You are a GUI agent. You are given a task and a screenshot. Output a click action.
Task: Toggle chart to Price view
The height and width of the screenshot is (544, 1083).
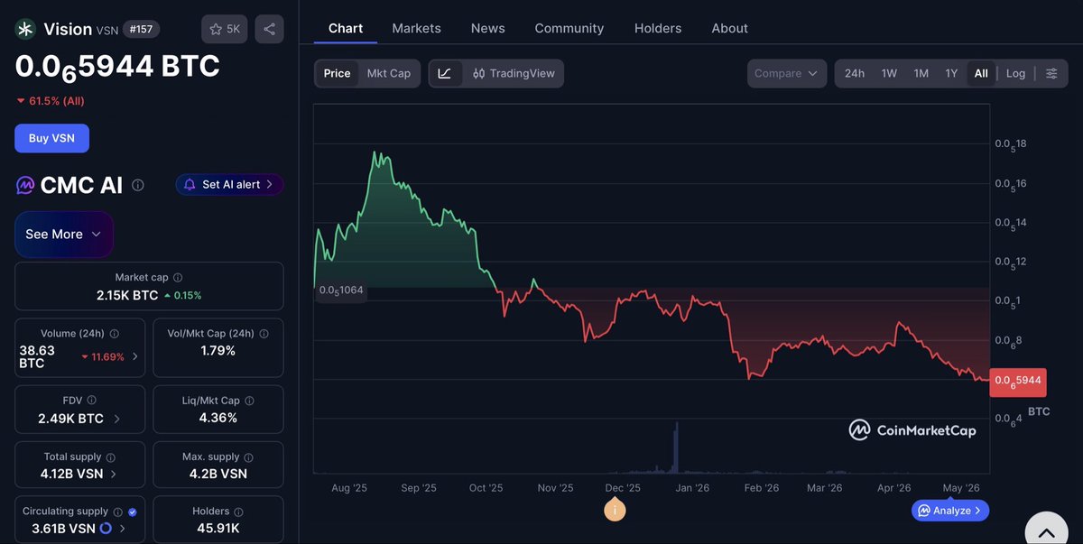(337, 73)
